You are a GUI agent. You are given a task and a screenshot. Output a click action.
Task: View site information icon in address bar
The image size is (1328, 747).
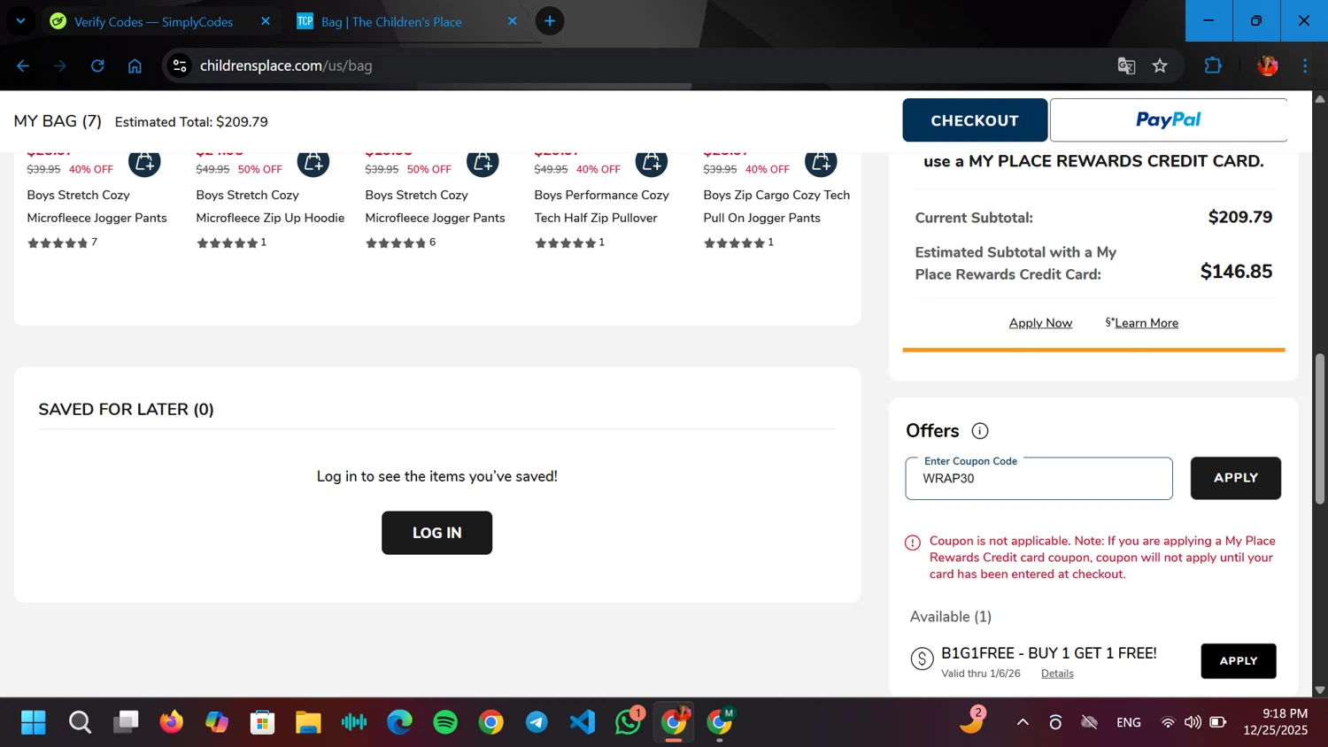(x=180, y=65)
